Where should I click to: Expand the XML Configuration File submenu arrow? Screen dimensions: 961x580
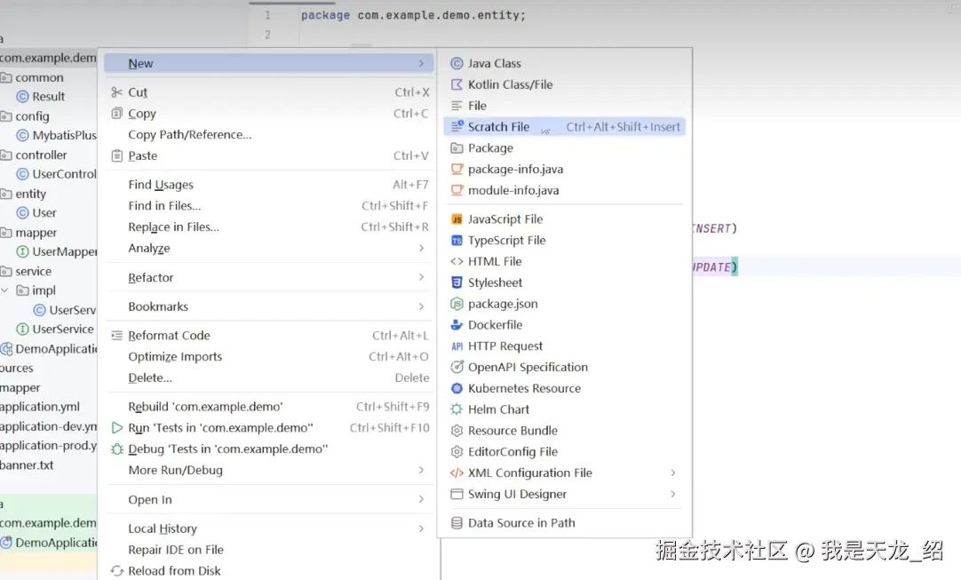click(x=673, y=473)
